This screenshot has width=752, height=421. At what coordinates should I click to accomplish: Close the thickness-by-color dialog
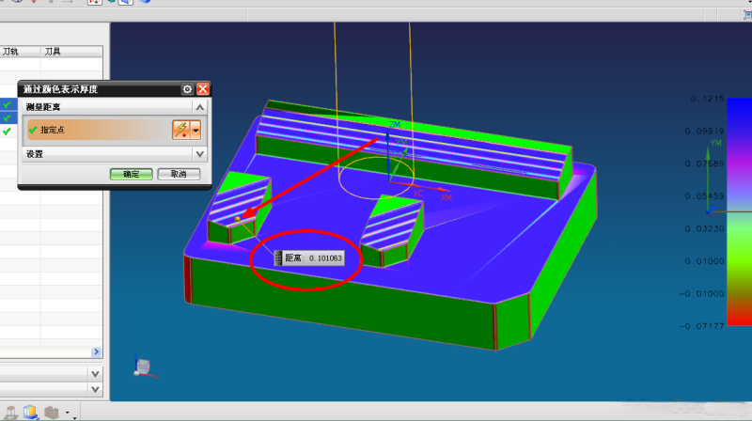(202, 89)
